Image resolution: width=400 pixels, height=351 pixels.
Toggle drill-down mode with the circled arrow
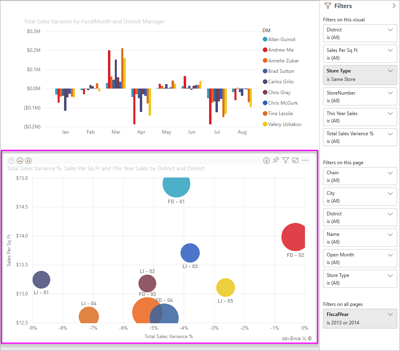pyautogui.click(x=266, y=160)
